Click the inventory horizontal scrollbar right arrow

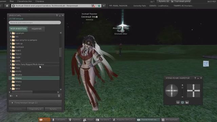point(58,92)
